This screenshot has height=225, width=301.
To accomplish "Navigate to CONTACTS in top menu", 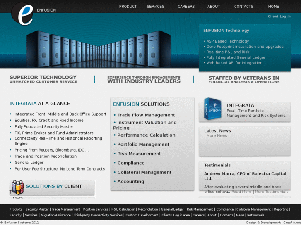I will [243, 7].
